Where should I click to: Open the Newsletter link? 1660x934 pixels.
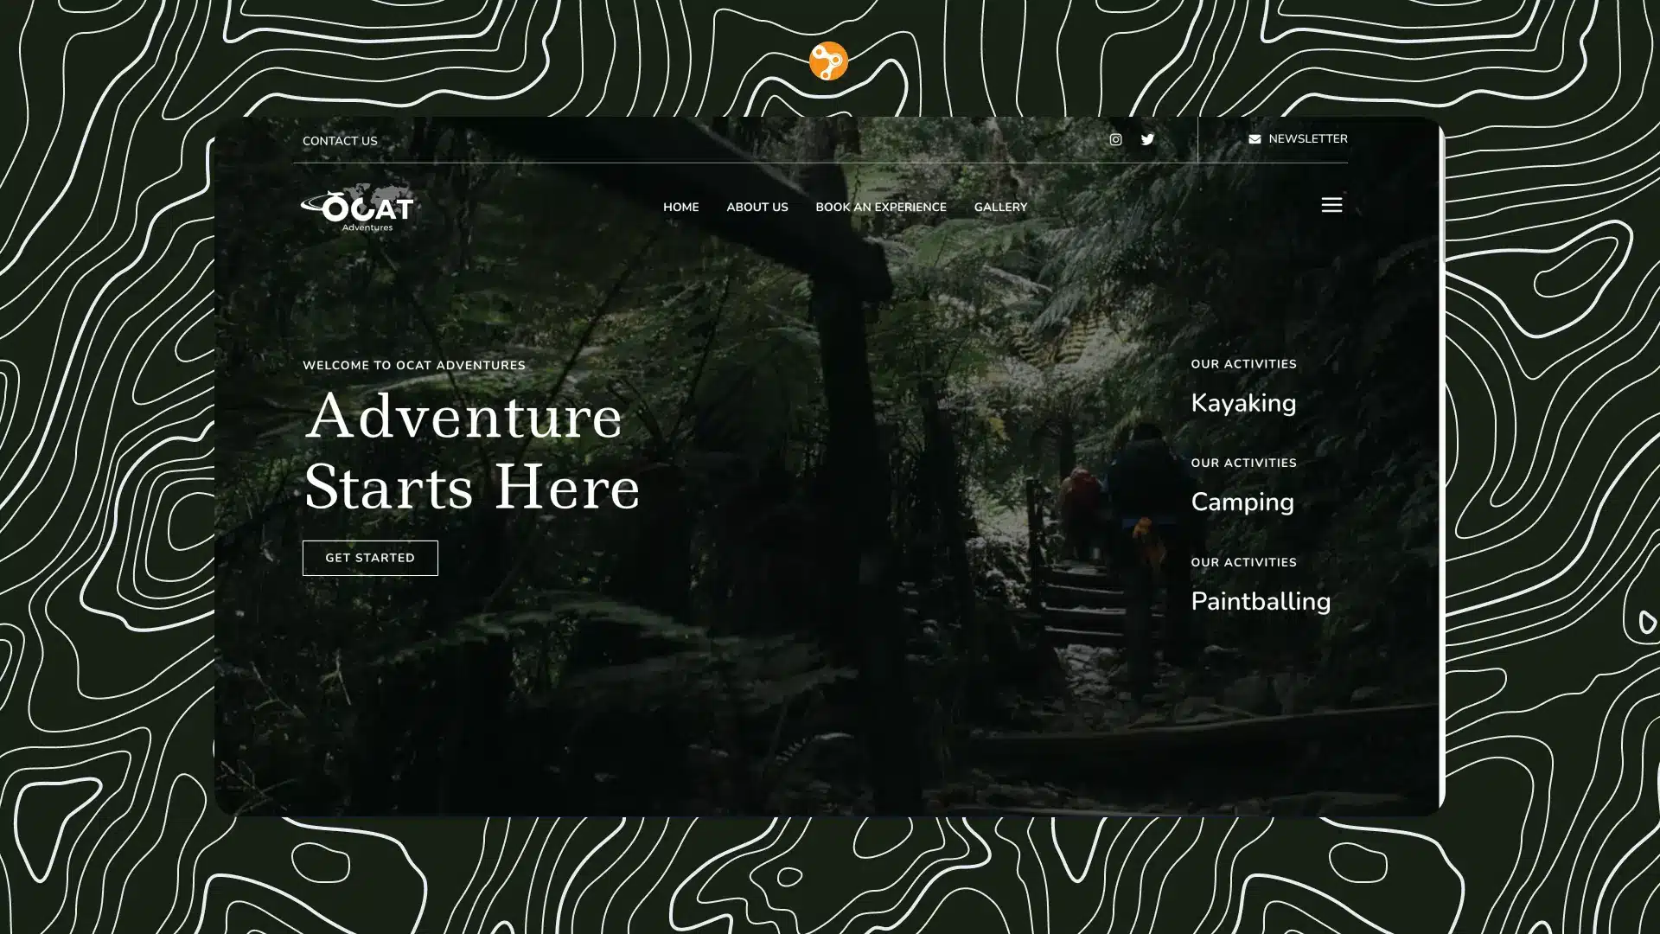pyautogui.click(x=1308, y=139)
